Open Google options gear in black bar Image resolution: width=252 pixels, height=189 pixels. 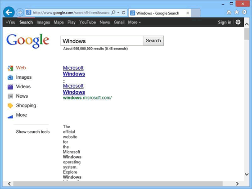point(238,22)
